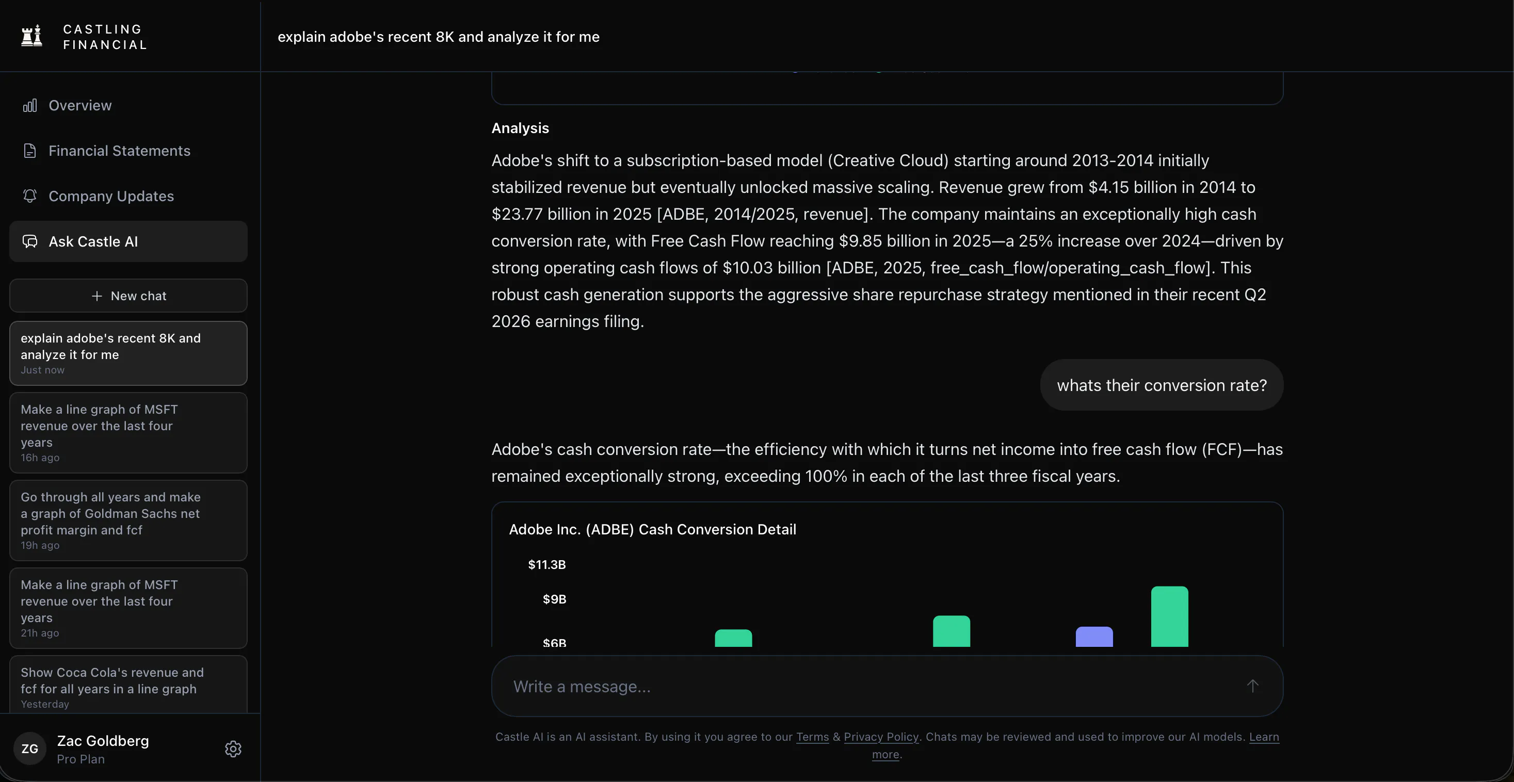Click the ZG avatar circle
This screenshot has width=1514, height=782.
coord(30,748)
